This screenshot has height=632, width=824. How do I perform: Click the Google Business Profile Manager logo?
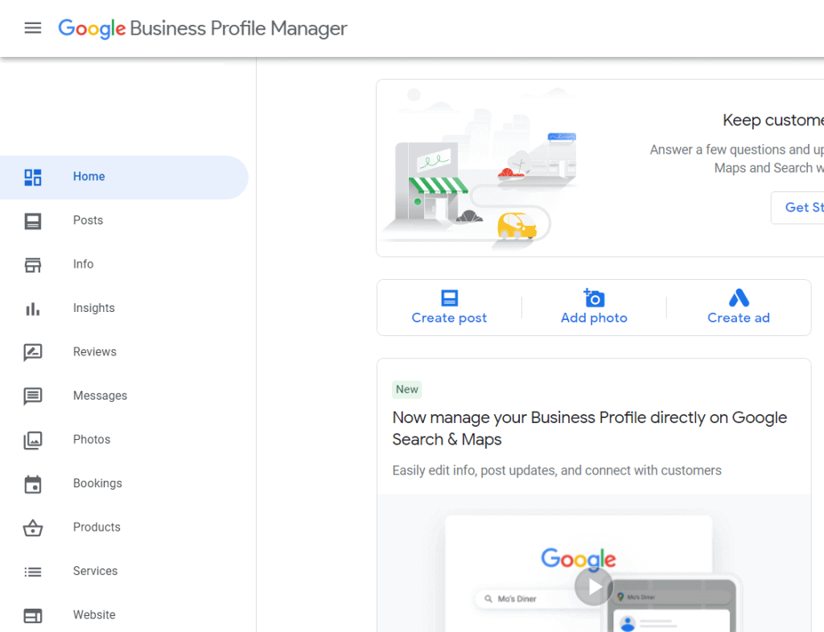[x=202, y=28]
